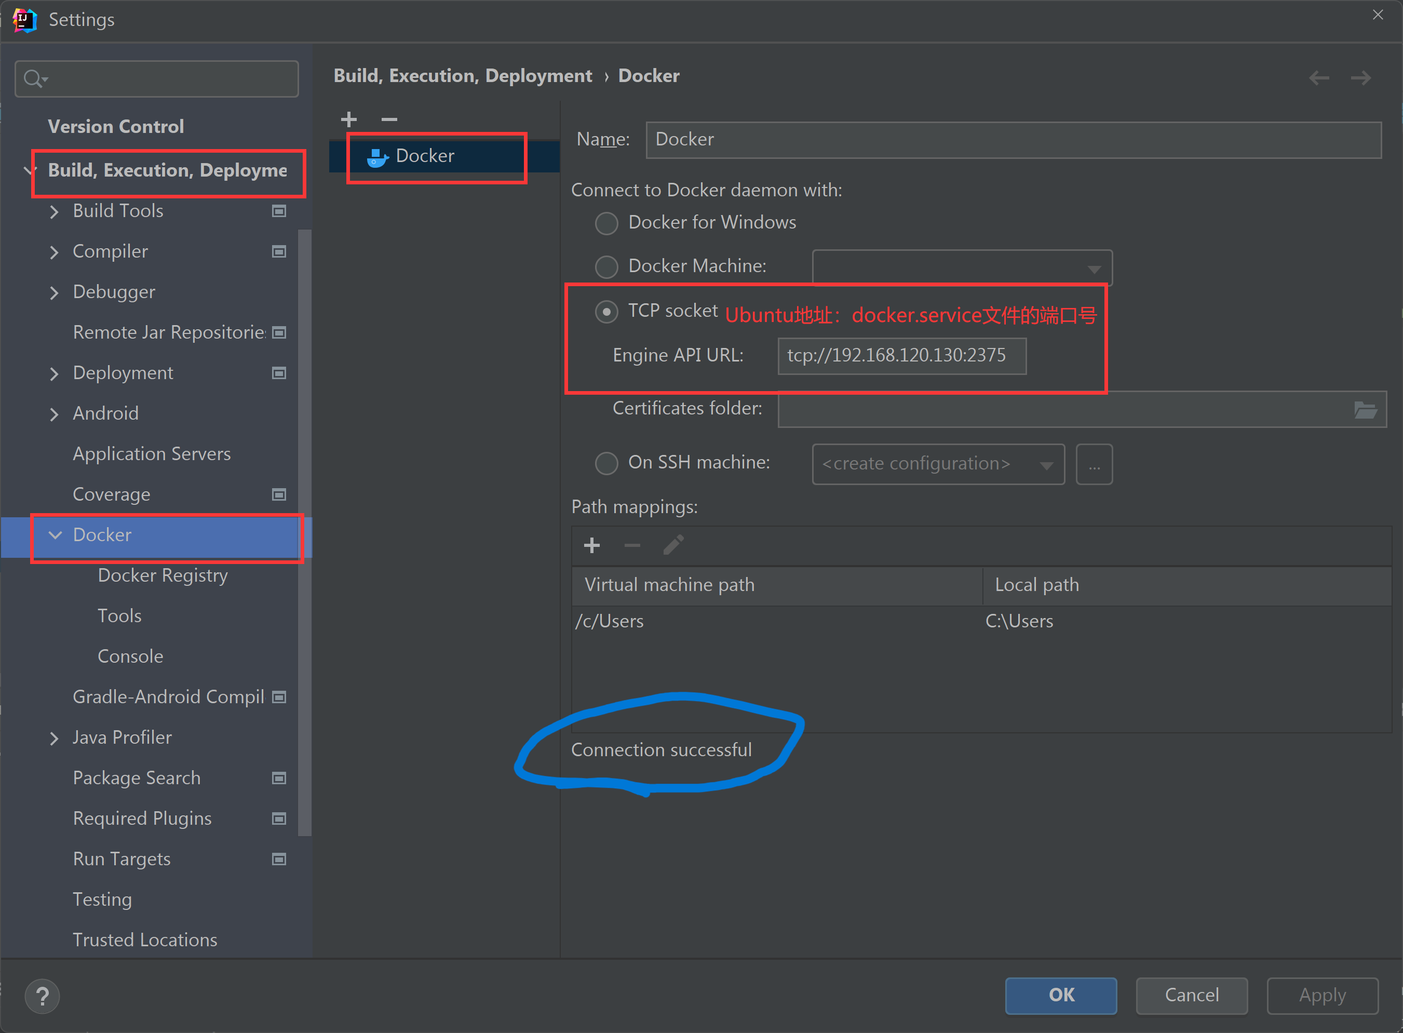Expand the Deployment node
The width and height of the screenshot is (1403, 1033).
[x=54, y=373]
